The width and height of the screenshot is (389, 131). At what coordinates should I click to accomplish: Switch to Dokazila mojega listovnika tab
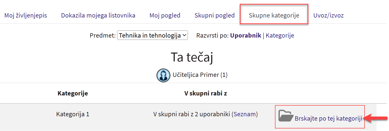98,15
